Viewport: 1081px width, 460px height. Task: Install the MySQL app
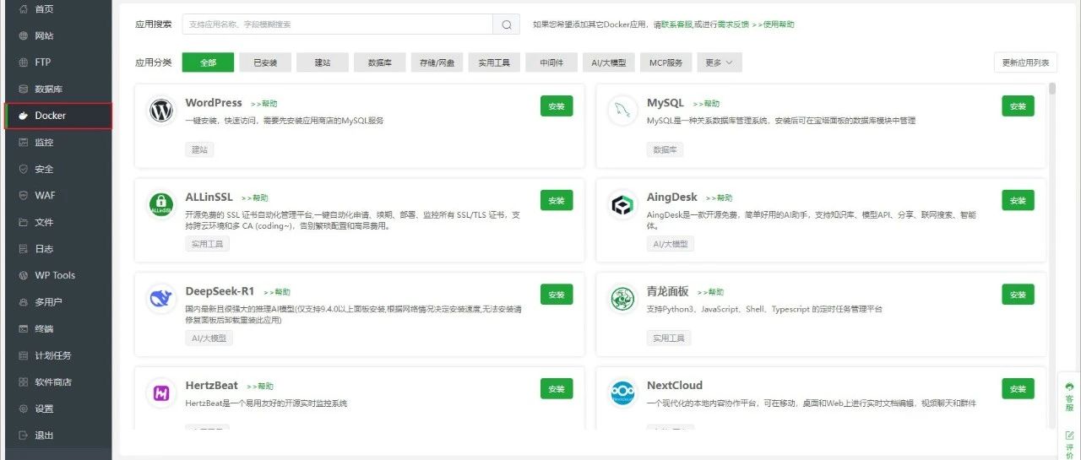1018,106
